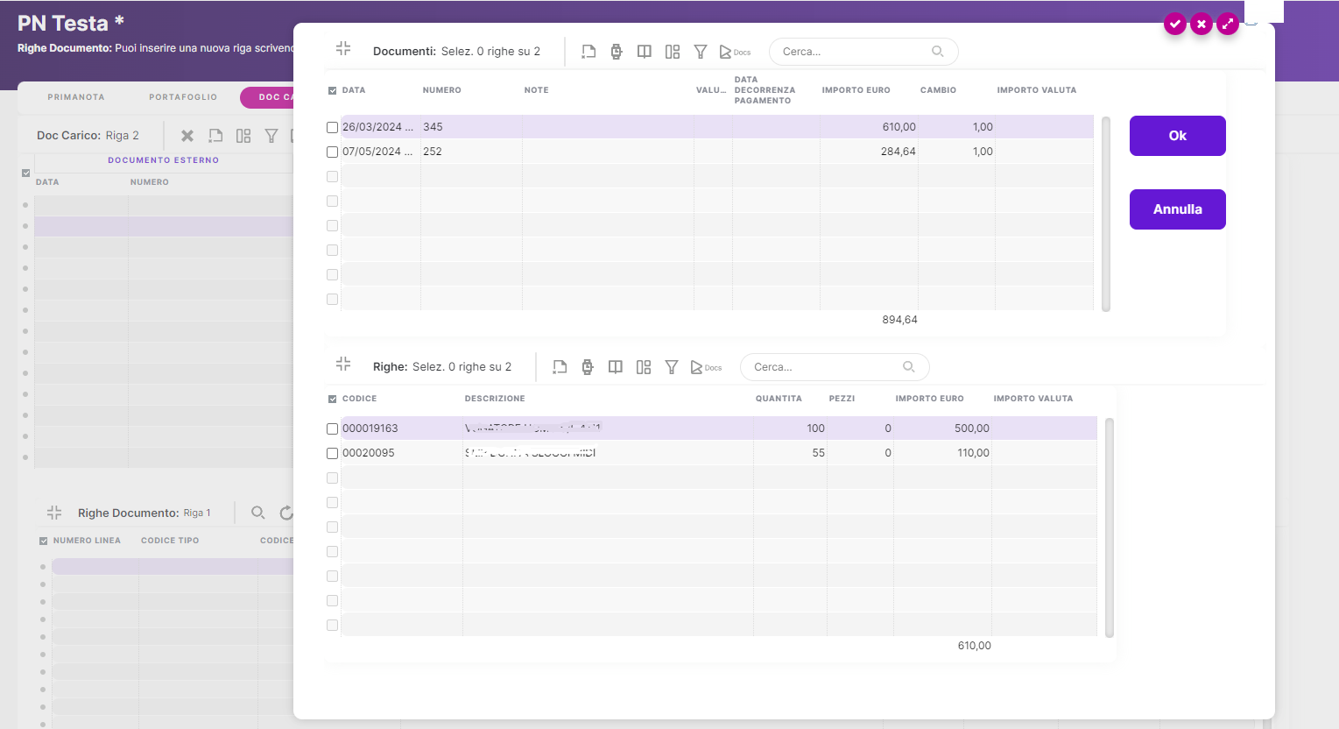Click the refresh icon in the Righe Documento toolbar
The height and width of the screenshot is (729, 1339).
285,513
